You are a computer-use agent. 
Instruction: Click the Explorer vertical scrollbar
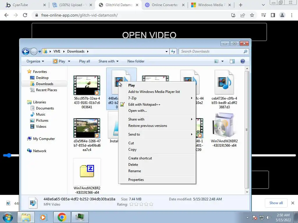coord(247,130)
